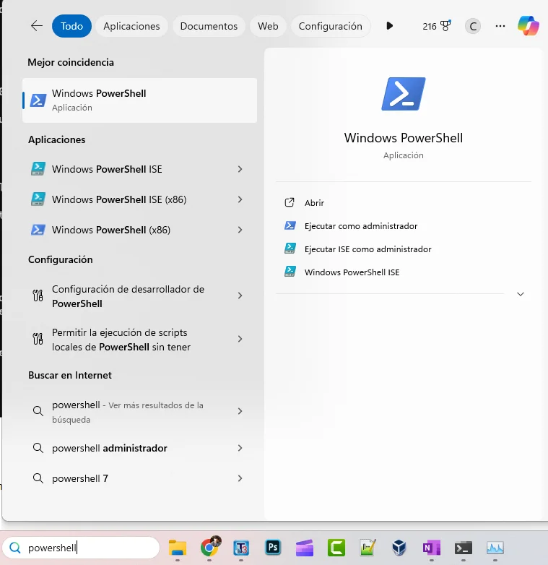
Task: Switch to the Documentos filter tab
Action: click(209, 26)
